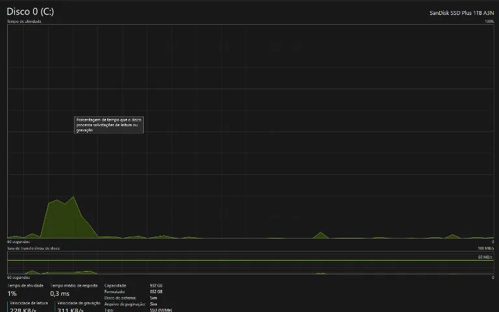This screenshot has height=312, width=499.
Task: Click the activity time graph area
Action: [x=250, y=131]
